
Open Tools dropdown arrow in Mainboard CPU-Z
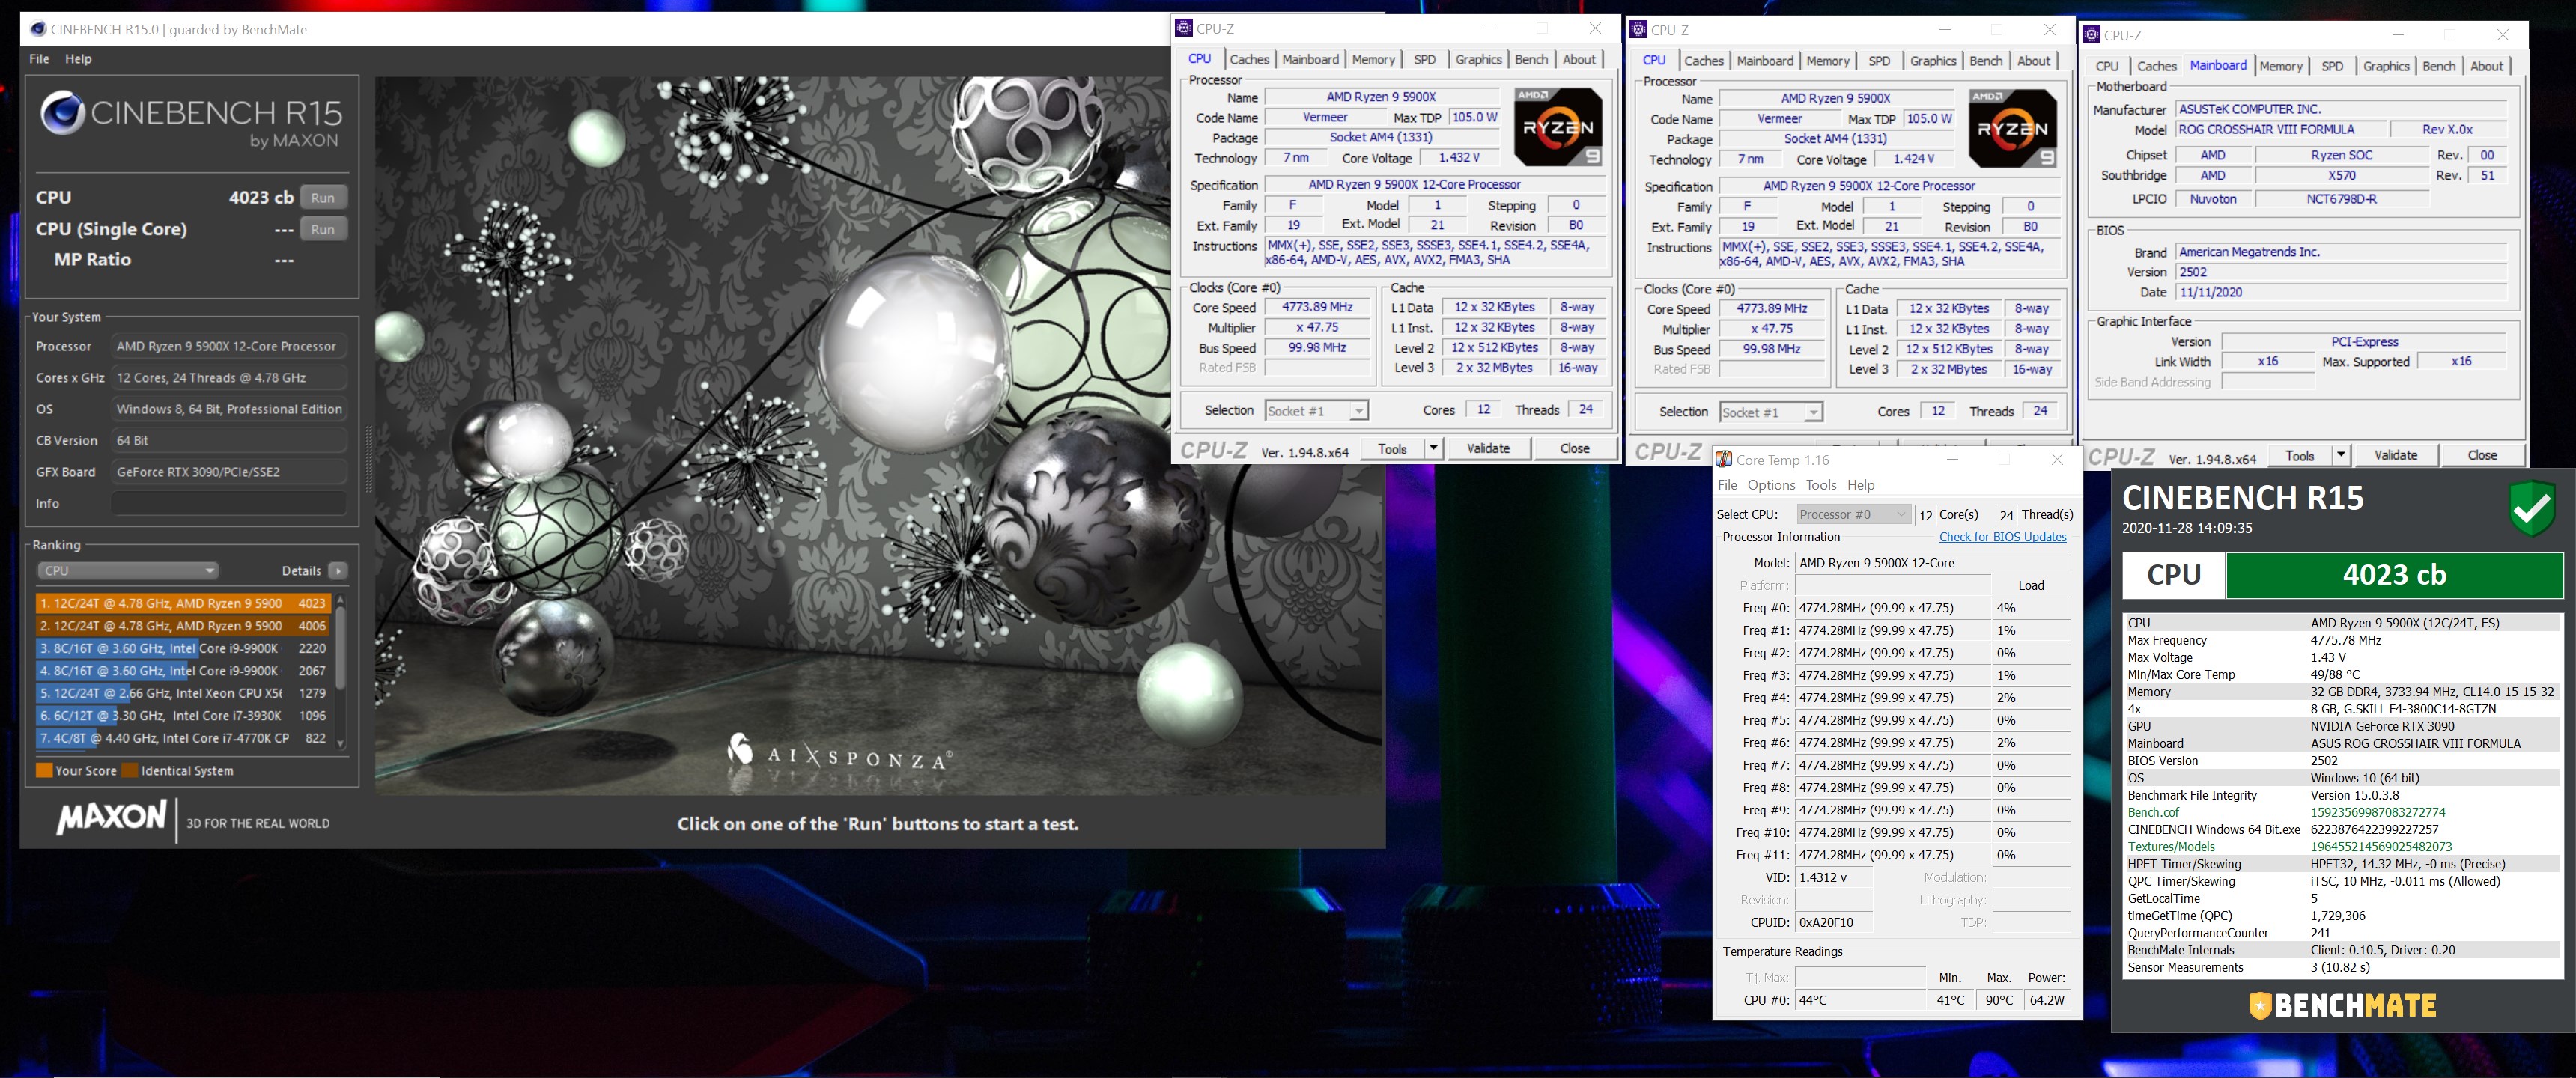pos(2340,456)
